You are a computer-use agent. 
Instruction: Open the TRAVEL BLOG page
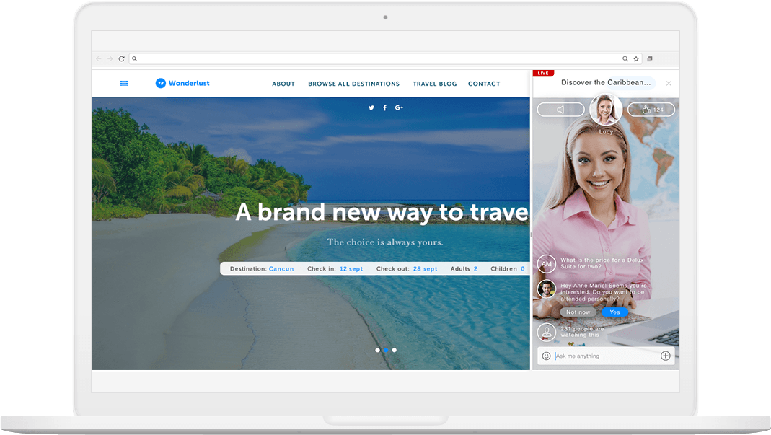pos(434,84)
